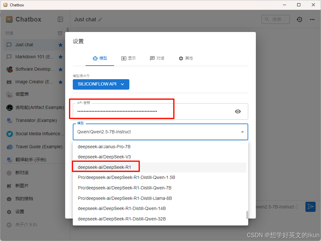
Task: Select deepseek-ai/DeepSeek-V3 from list
Action: 160,157
